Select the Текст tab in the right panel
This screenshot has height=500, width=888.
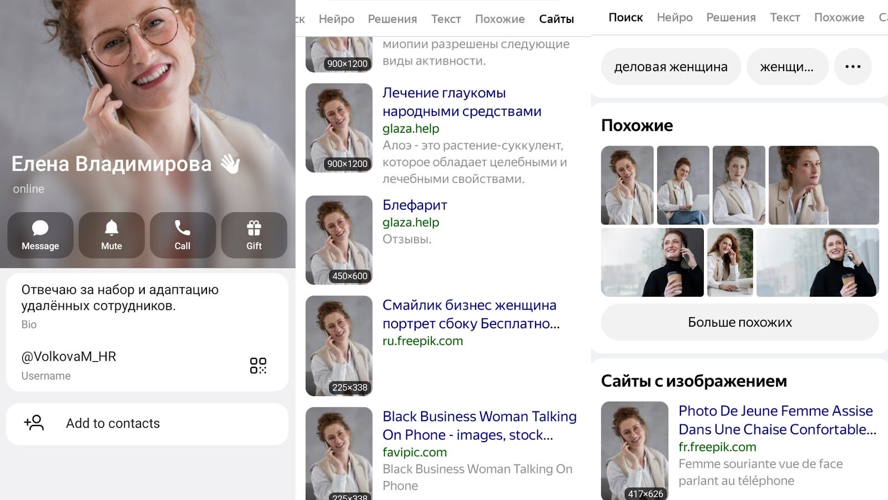(x=785, y=17)
